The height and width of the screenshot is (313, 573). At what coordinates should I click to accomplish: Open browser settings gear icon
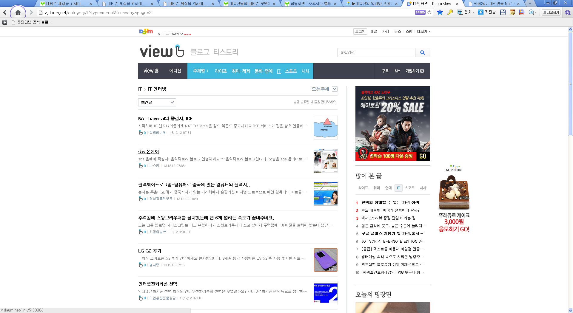568,12
